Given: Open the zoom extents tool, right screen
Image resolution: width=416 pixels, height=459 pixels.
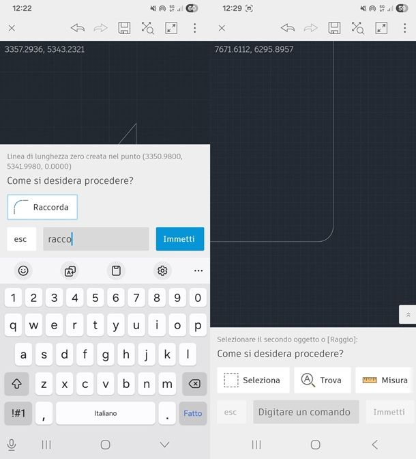Looking at the screenshot, I should (x=358, y=28).
